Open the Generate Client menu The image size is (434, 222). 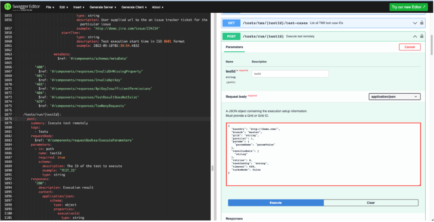(x=134, y=7)
